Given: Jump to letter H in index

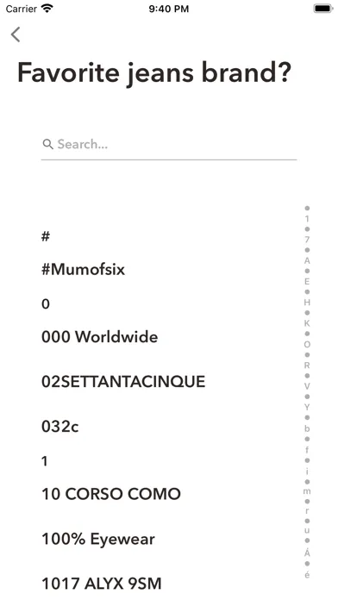Looking at the screenshot, I should 307,303.
